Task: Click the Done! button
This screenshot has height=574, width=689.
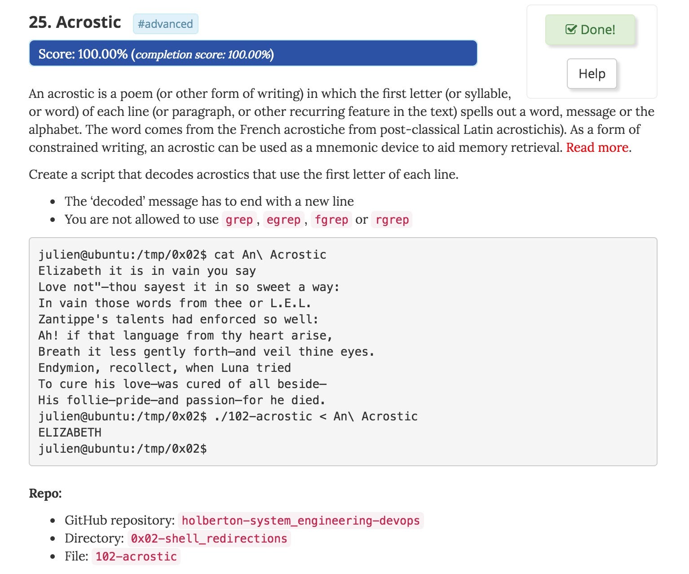Action: [x=590, y=30]
